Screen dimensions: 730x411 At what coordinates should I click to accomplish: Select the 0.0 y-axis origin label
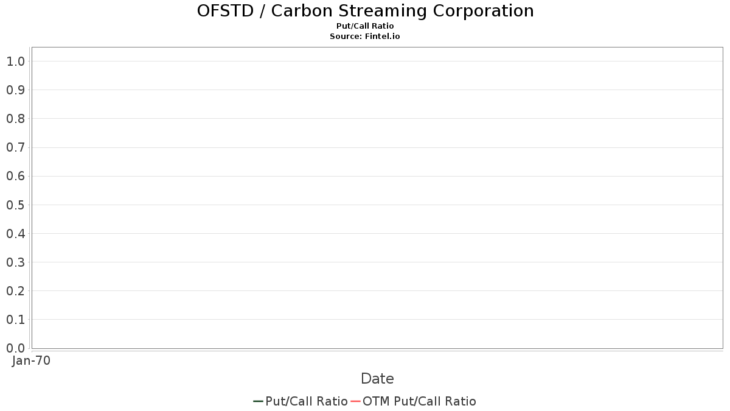(x=15, y=348)
